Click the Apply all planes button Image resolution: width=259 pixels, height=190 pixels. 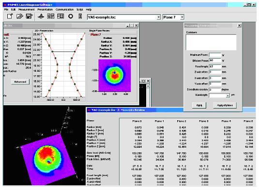point(225,105)
